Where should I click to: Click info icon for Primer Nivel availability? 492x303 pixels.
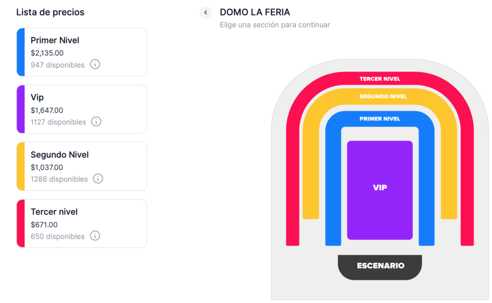tap(95, 64)
